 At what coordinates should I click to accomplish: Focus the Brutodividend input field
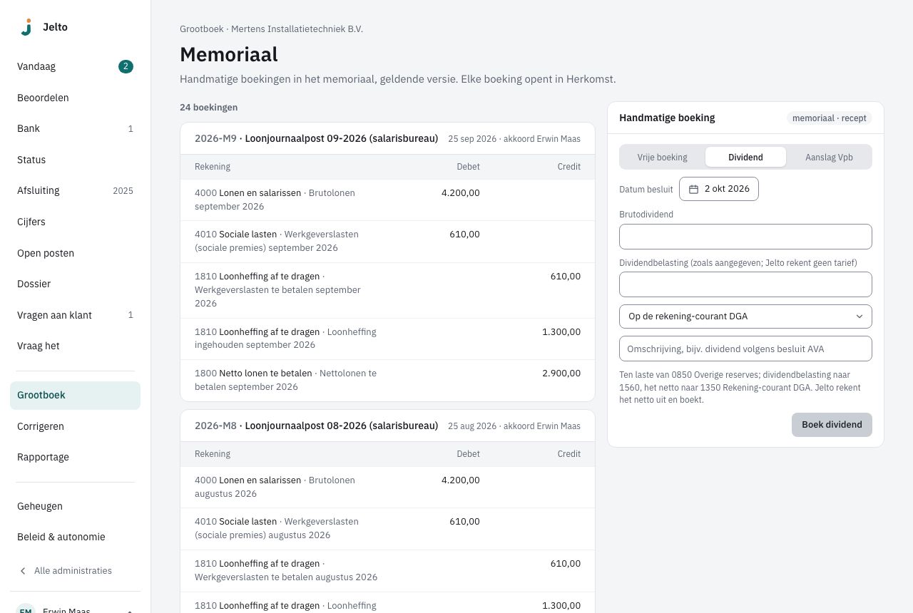coord(745,237)
